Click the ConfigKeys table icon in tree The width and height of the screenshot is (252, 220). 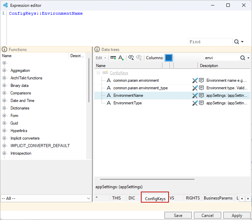click(x=105, y=73)
